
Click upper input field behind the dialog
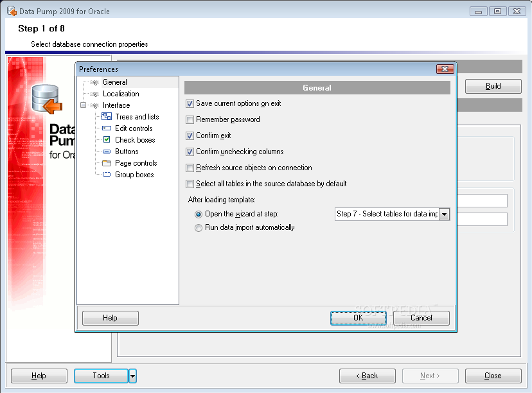(x=482, y=201)
